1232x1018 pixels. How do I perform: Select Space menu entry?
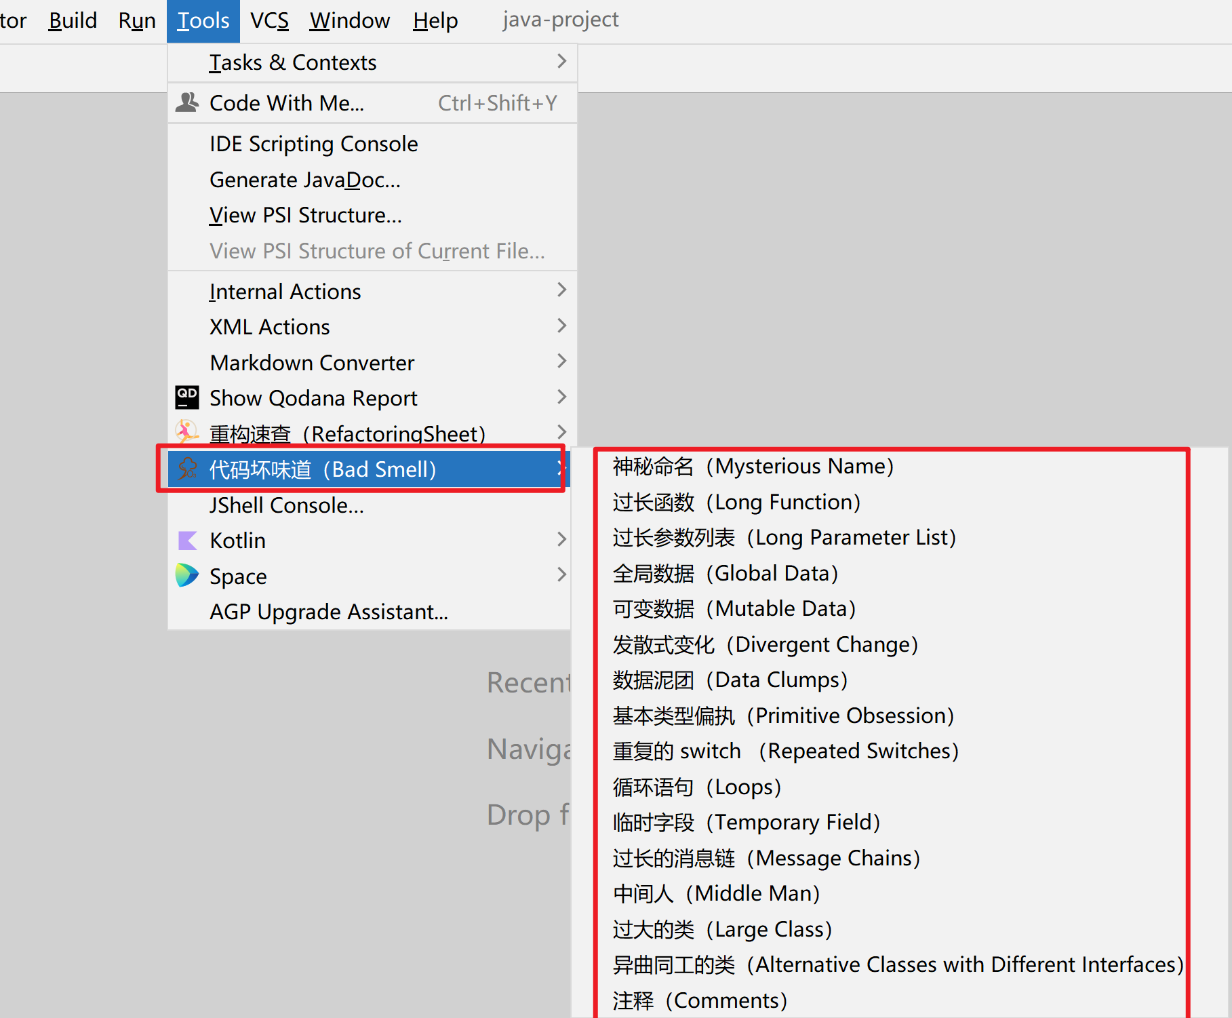369,576
